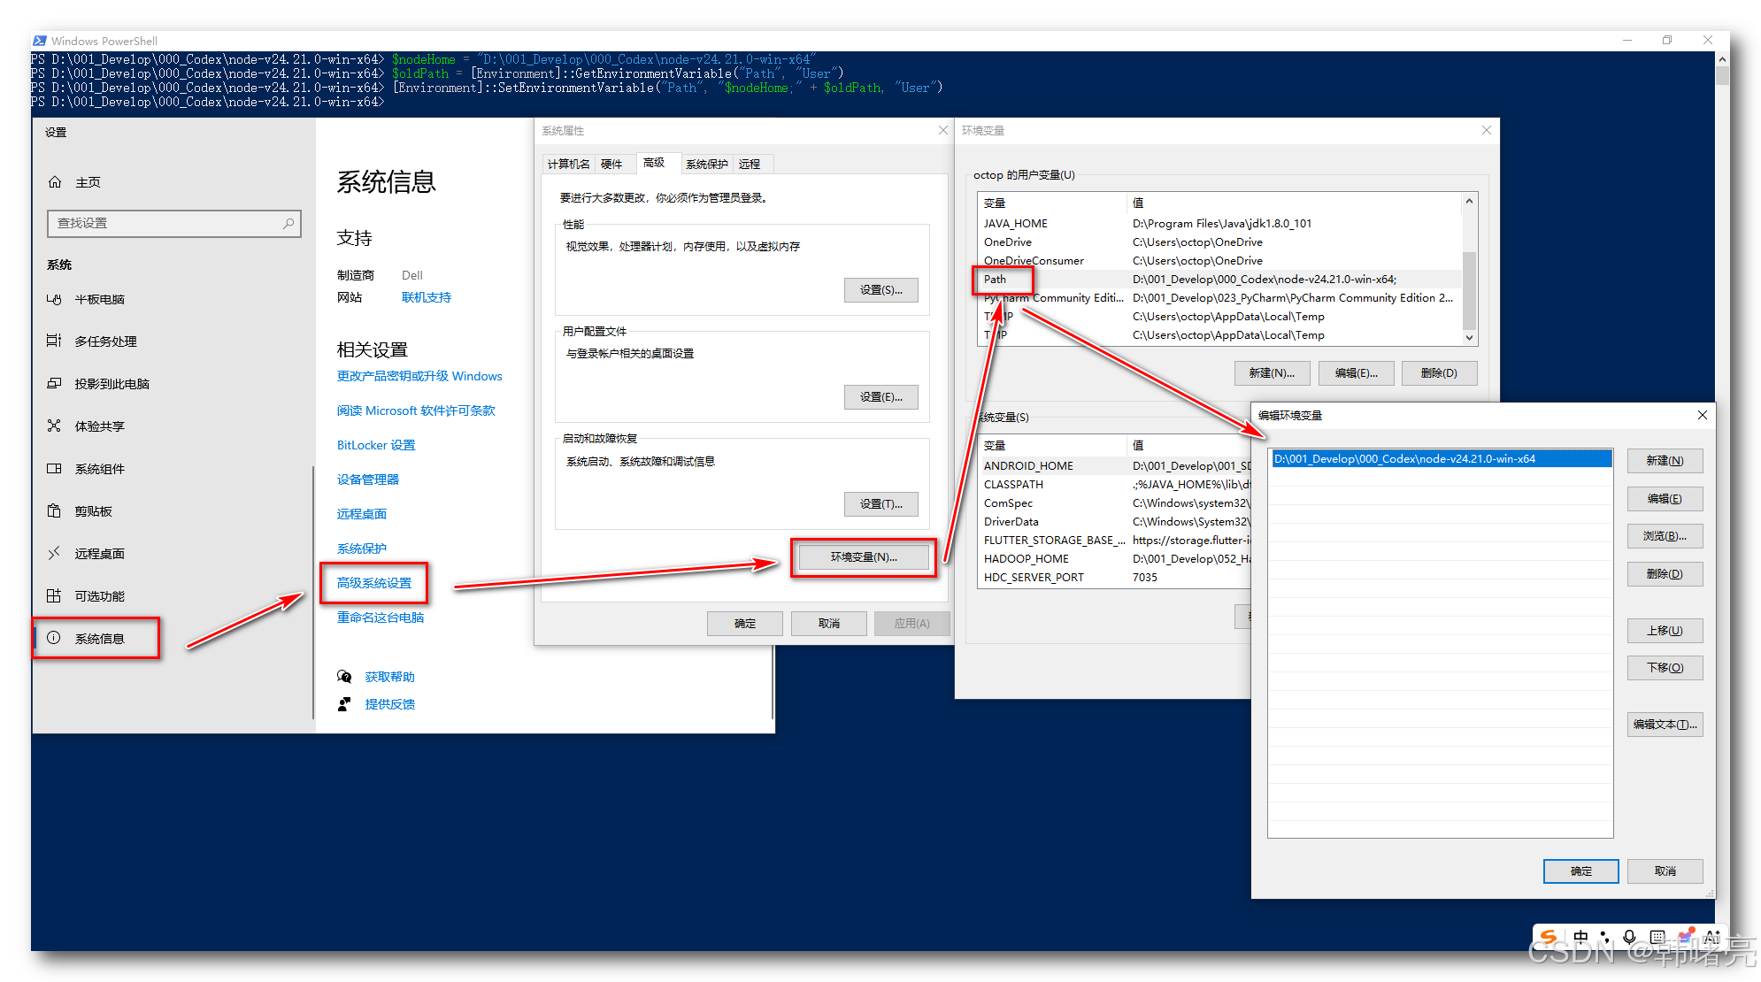
Task: Click 新建(N) in Edit environment variable dialog
Action: (1665, 461)
